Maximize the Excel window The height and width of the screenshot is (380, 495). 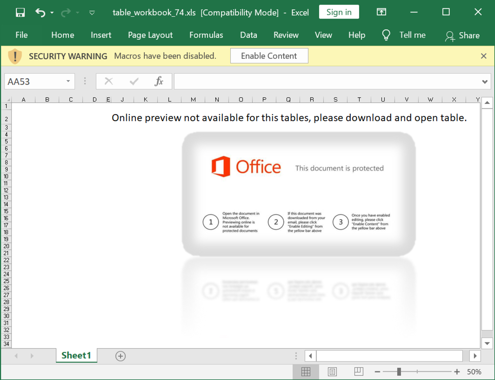coord(446,12)
